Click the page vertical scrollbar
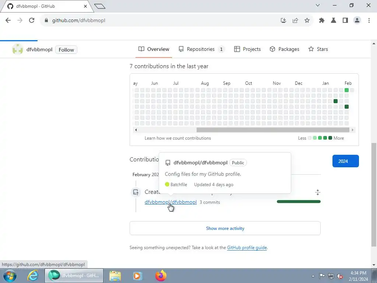Screen dimensions: 377x283 [x=374, y=195]
